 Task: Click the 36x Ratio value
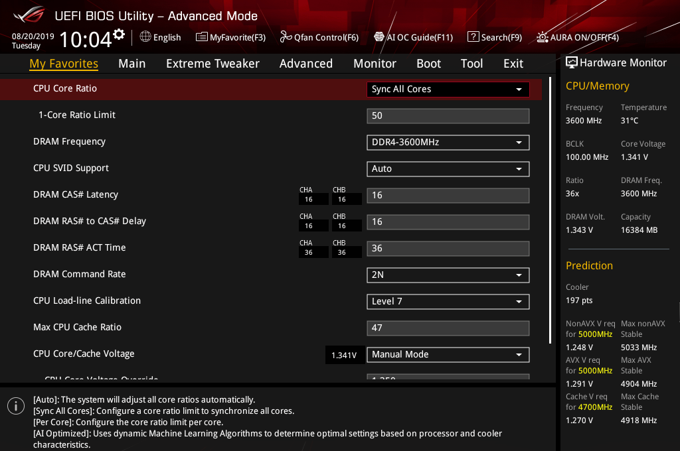pos(572,194)
